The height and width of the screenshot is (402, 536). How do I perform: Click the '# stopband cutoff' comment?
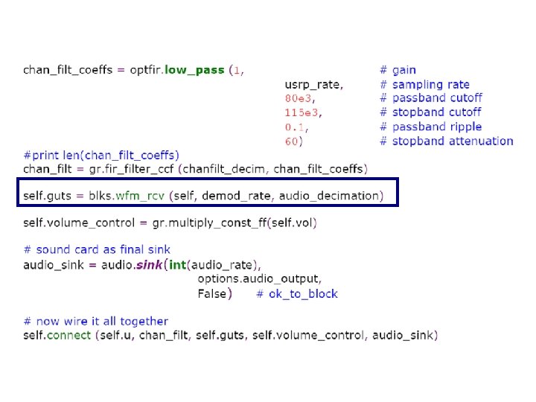(x=430, y=112)
